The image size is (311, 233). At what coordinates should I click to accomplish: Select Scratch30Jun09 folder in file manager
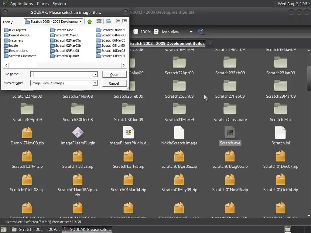(x=128, y=109)
